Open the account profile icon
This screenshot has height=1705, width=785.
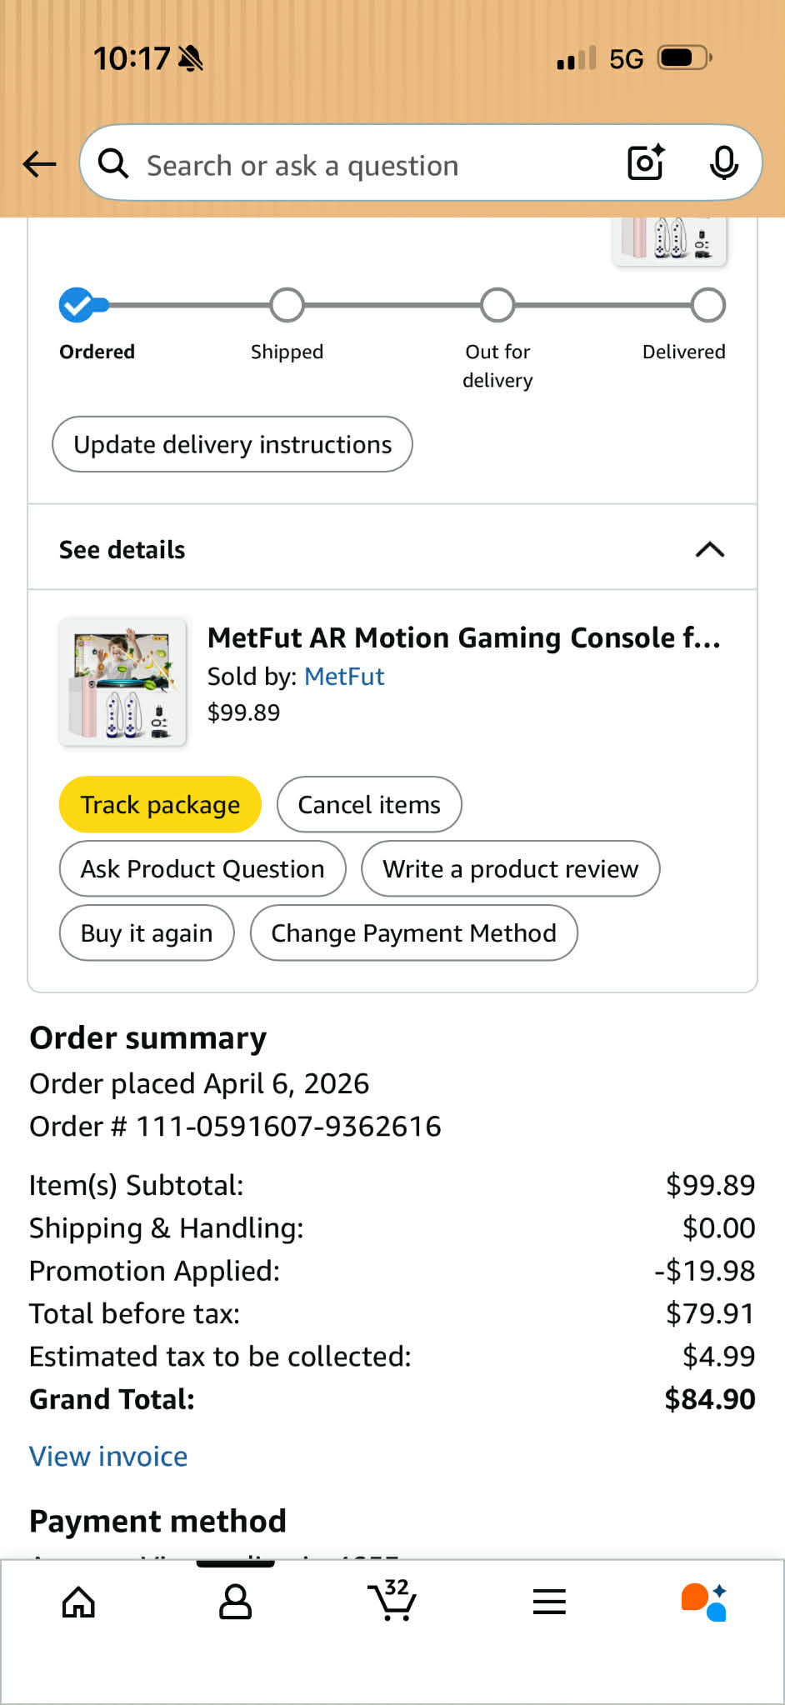pyautogui.click(x=235, y=1601)
